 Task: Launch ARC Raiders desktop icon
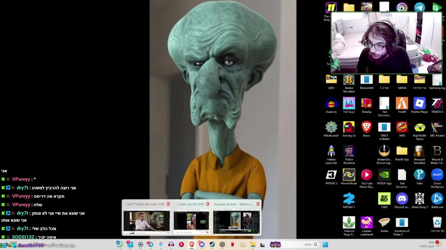437,130
